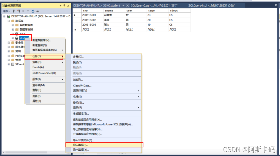Click the Connect Object Explorer plug icon
Viewport: 280px width, 156px height.
14,11
